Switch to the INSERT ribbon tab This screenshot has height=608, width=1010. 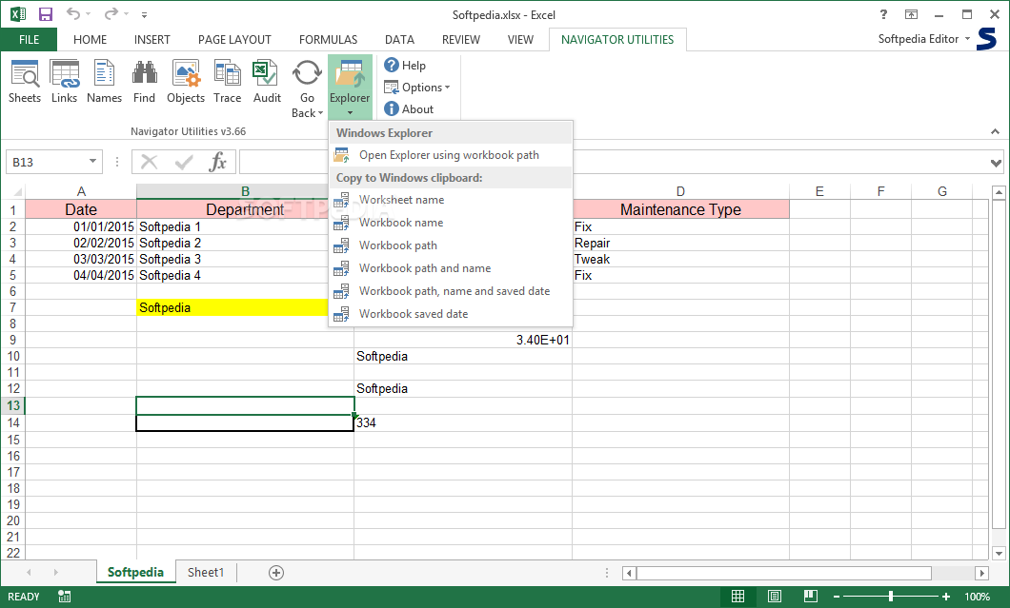click(152, 39)
